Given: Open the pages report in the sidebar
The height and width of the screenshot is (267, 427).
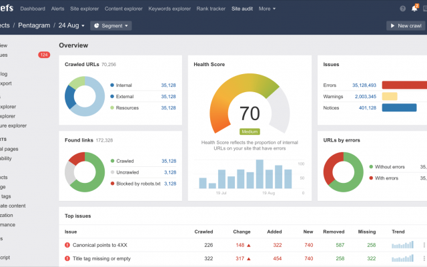Looking at the screenshot, I should (9, 149).
